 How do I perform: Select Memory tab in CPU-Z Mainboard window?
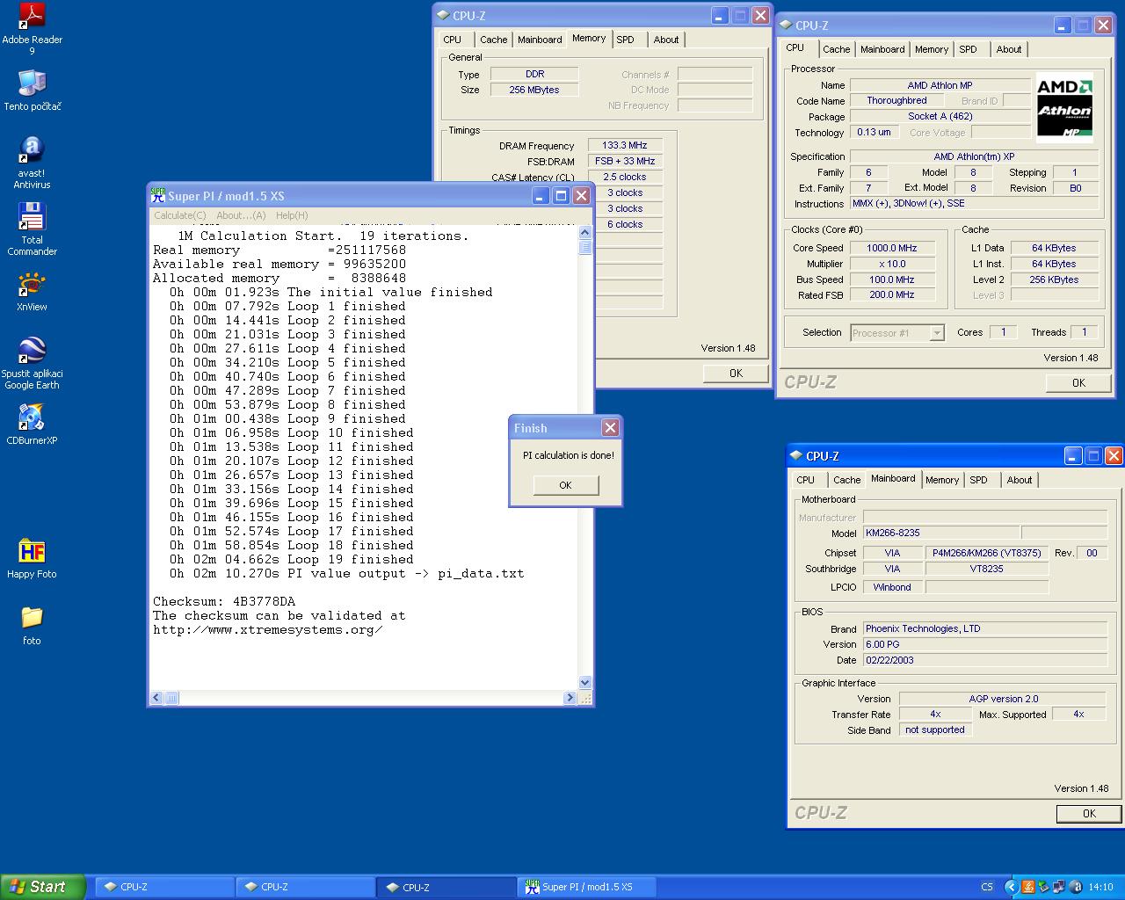coord(941,480)
